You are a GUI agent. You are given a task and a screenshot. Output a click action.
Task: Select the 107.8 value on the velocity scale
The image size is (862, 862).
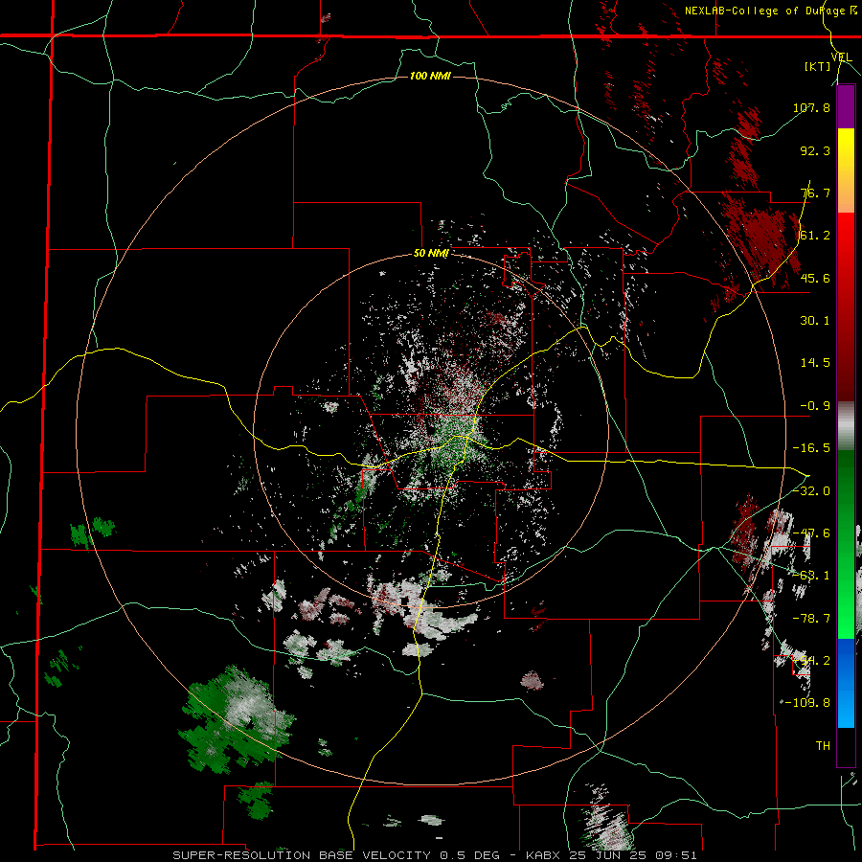[x=811, y=107]
